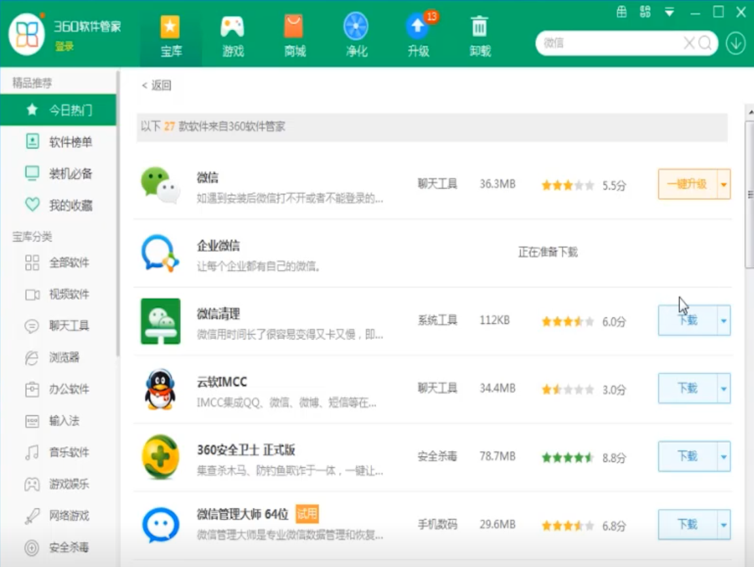This screenshot has height=567, width=754.
Task: Click the vertical scrollbar of software list
Action: tap(749, 196)
